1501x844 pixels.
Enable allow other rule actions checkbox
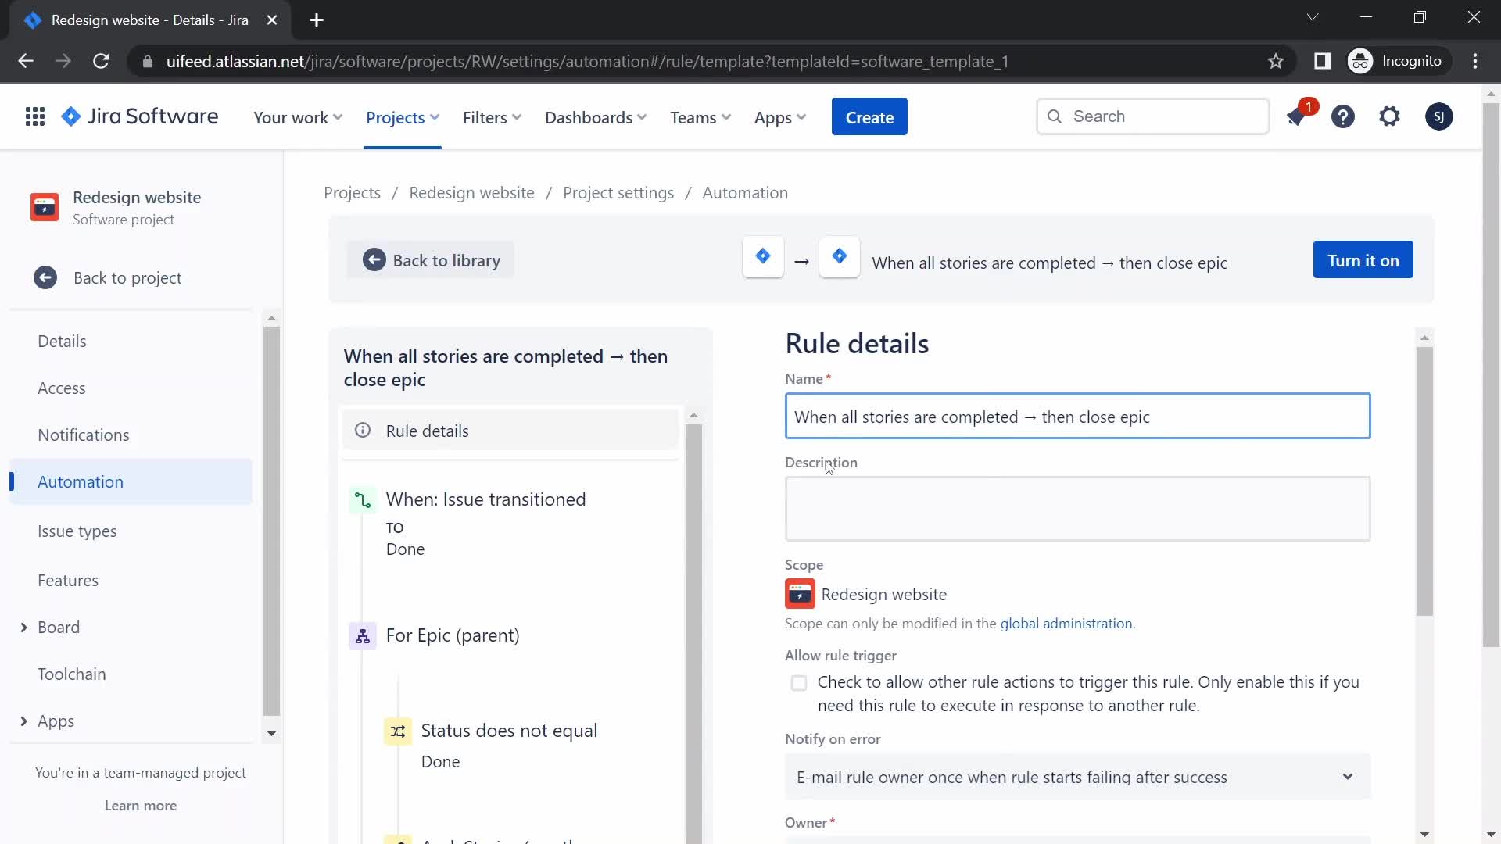(x=799, y=682)
